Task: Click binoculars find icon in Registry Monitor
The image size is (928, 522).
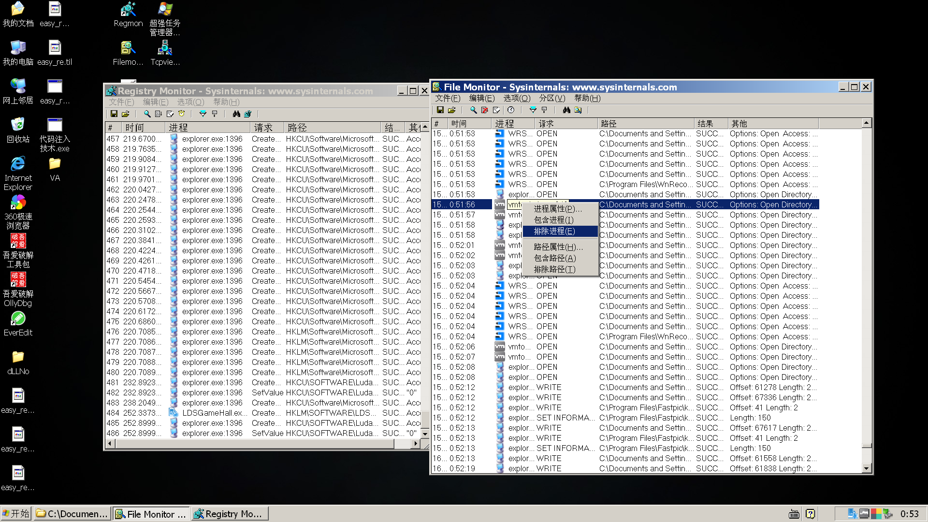Action: (x=236, y=114)
